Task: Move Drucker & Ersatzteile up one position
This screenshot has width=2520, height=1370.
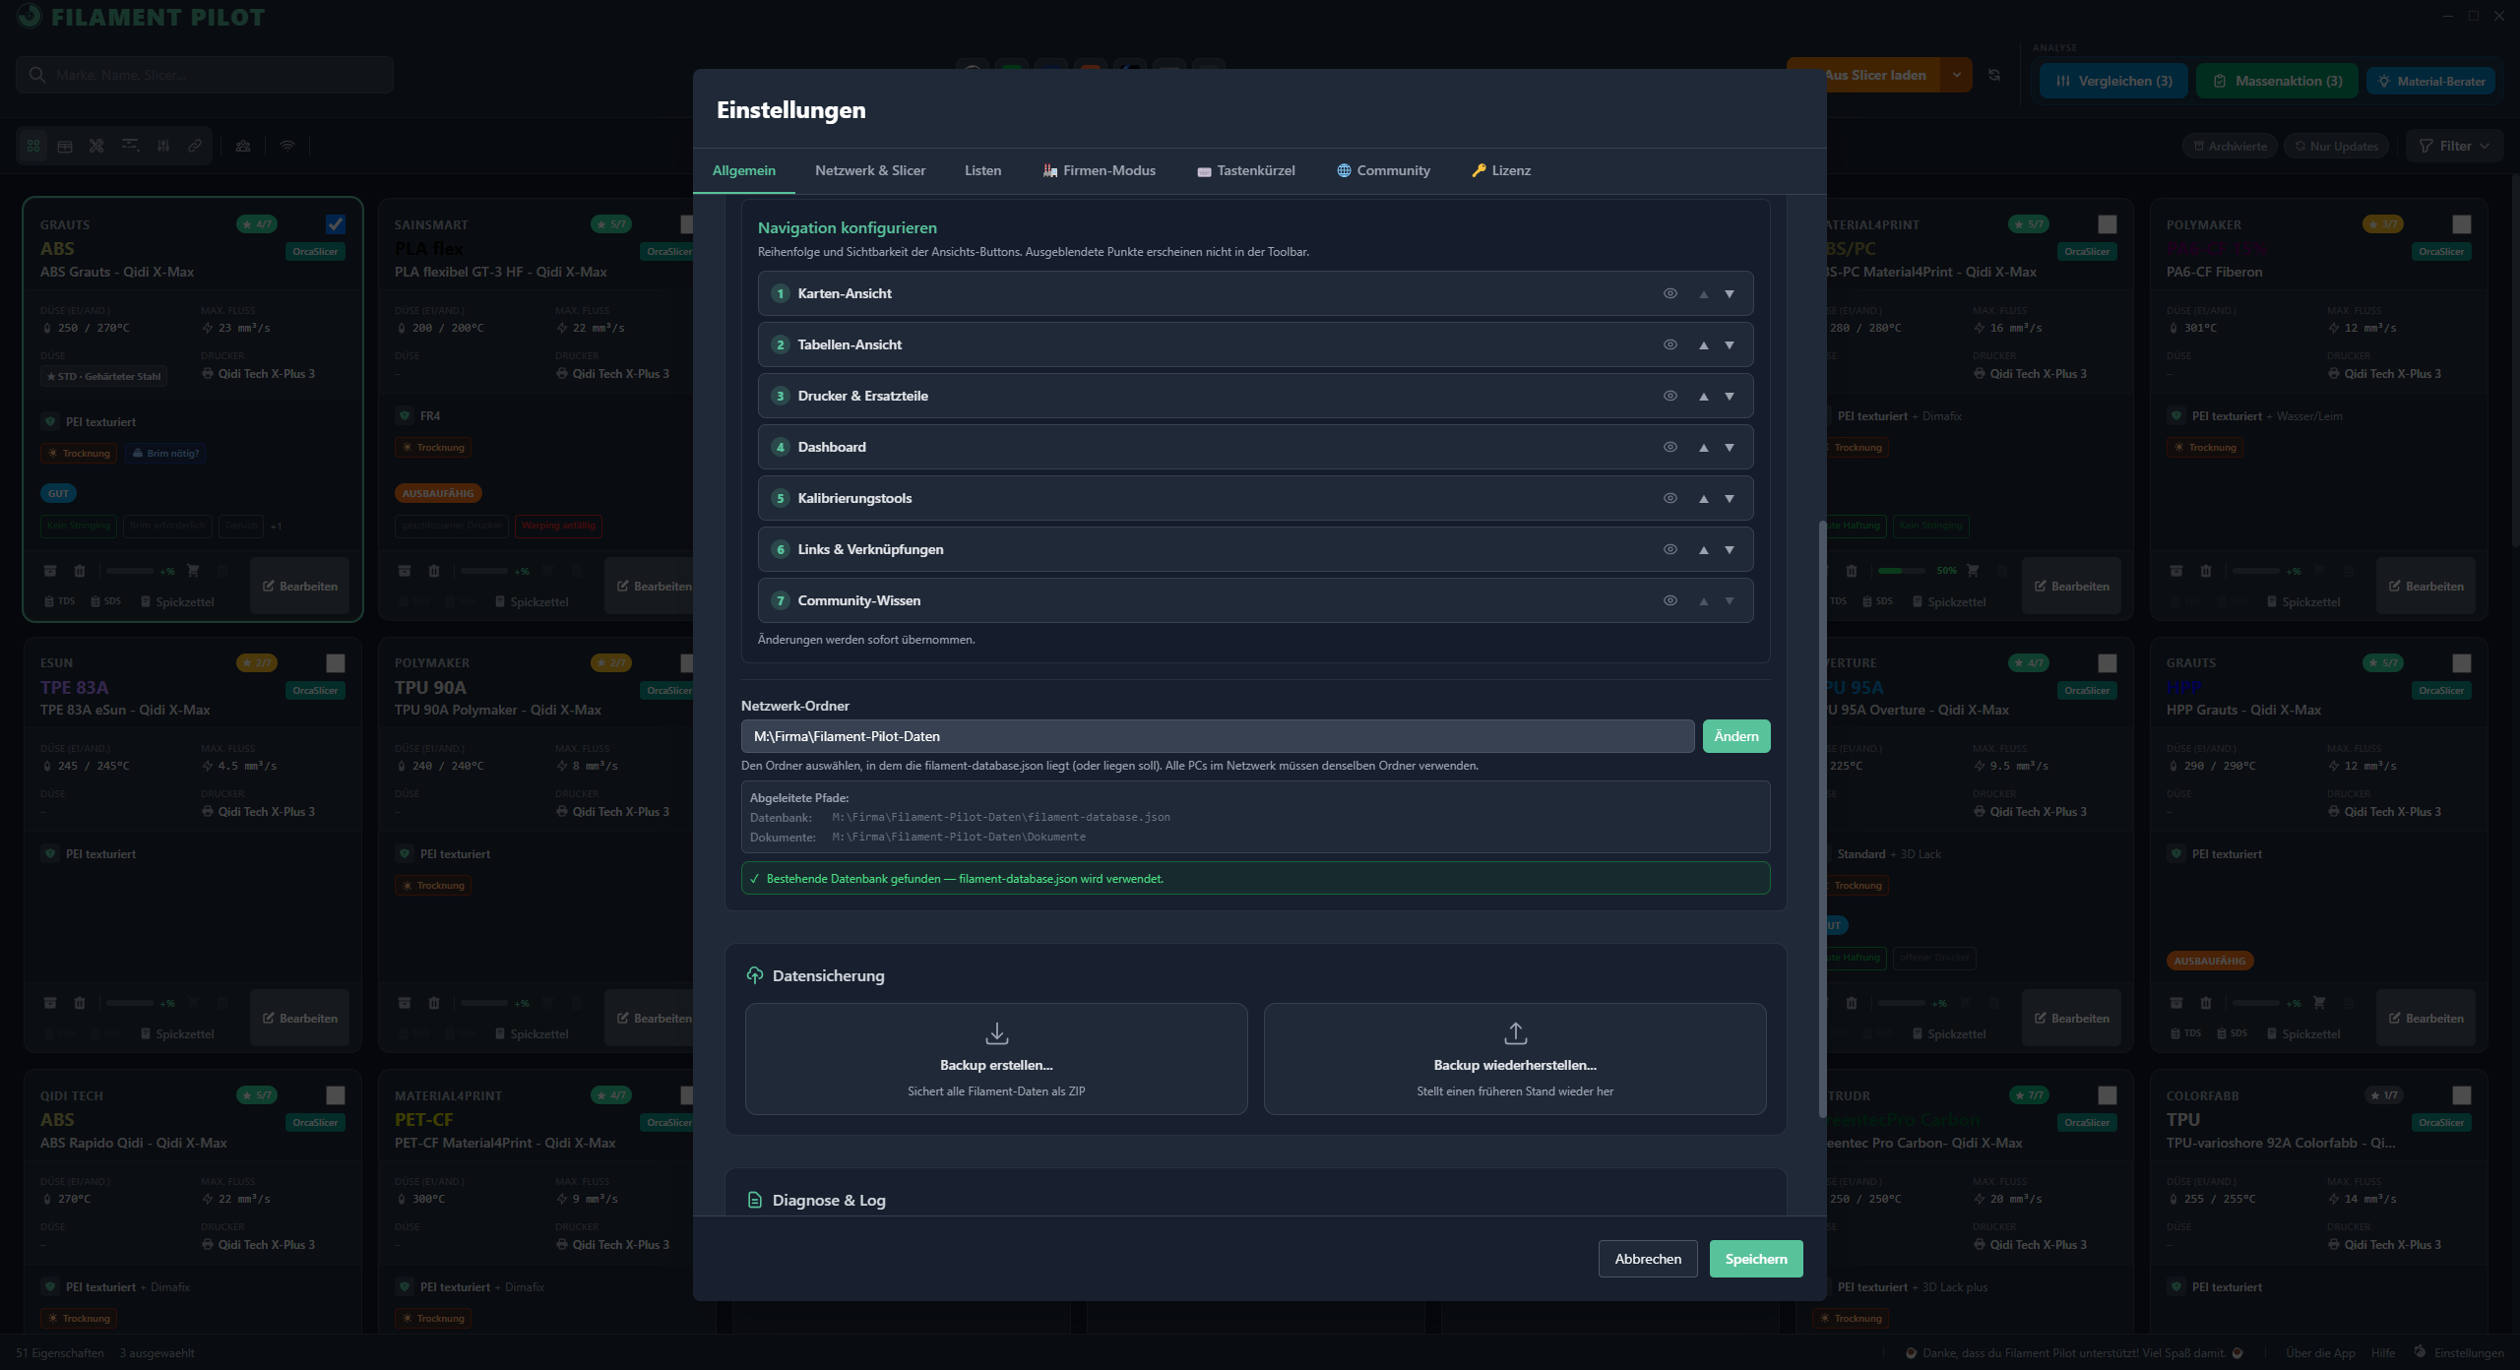Action: [x=1704, y=396]
